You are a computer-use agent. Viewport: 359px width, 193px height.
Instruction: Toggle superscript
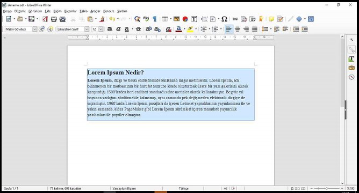click(x=149, y=29)
